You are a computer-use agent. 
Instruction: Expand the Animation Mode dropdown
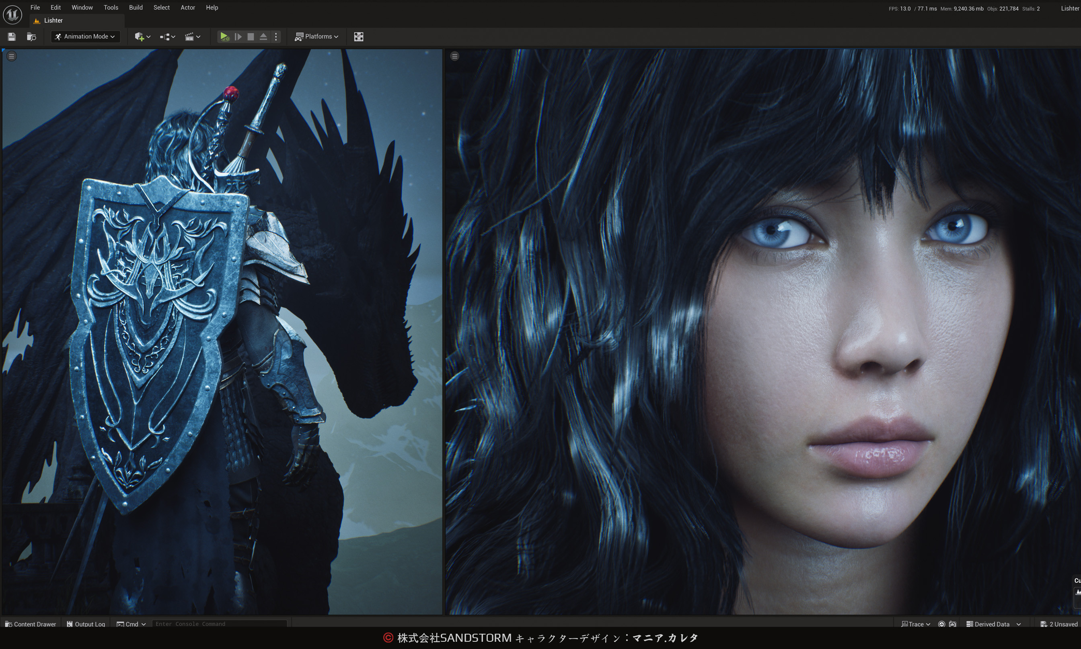pyautogui.click(x=85, y=37)
